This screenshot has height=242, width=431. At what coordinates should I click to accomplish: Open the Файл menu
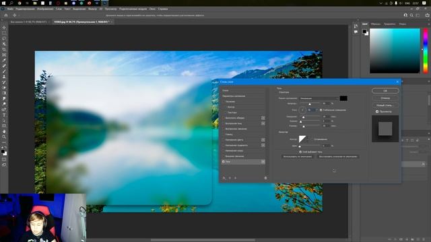click(x=10, y=9)
